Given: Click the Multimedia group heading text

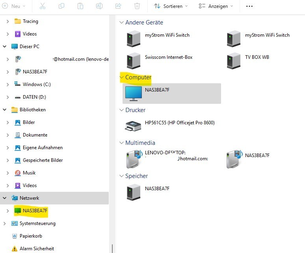Looking at the screenshot, I should [x=140, y=143].
